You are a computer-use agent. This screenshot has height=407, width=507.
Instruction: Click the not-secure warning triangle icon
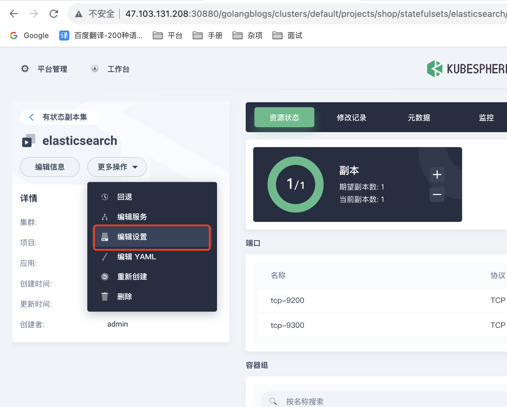(x=79, y=14)
